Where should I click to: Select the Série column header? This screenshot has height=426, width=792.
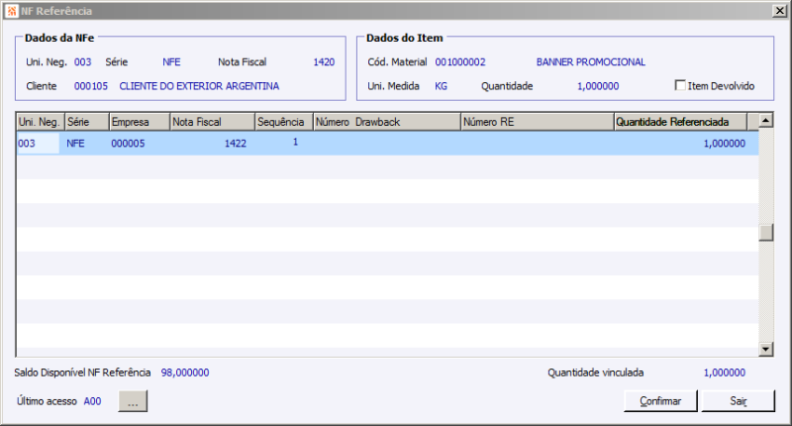point(87,122)
